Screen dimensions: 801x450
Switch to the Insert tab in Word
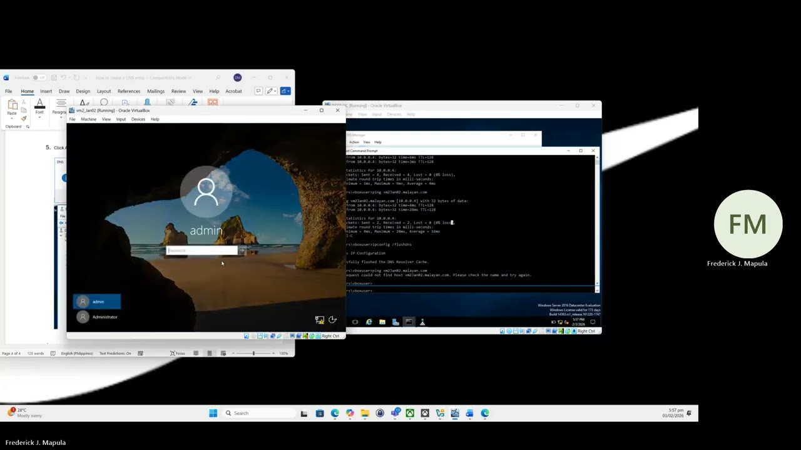[46, 91]
